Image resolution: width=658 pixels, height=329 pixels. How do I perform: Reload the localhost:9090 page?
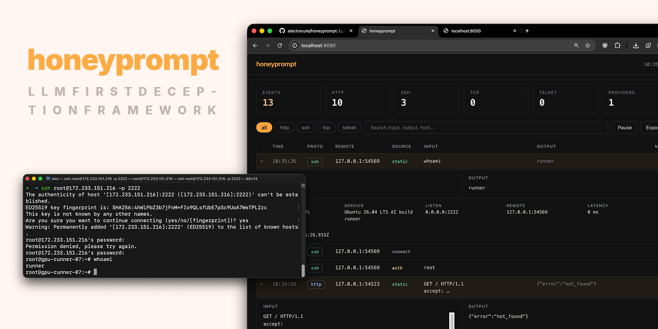coord(280,45)
